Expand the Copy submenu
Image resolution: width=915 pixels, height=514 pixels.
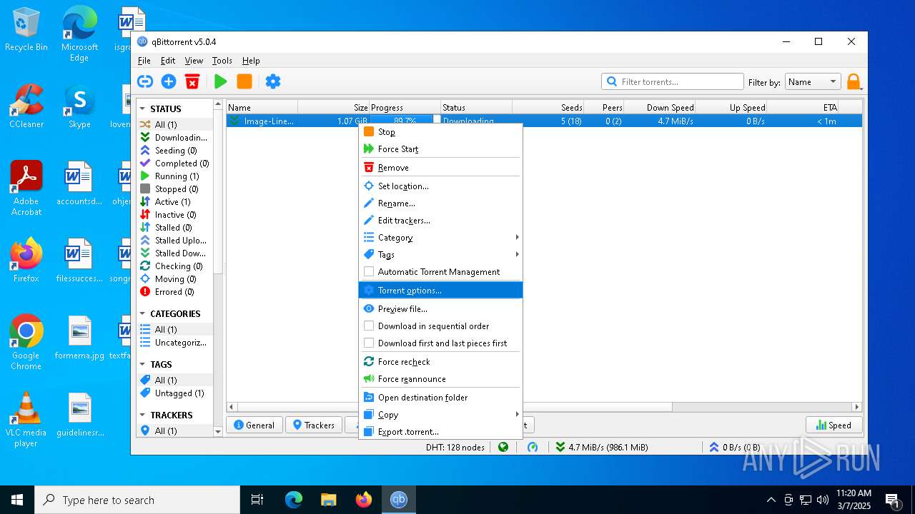(x=440, y=414)
